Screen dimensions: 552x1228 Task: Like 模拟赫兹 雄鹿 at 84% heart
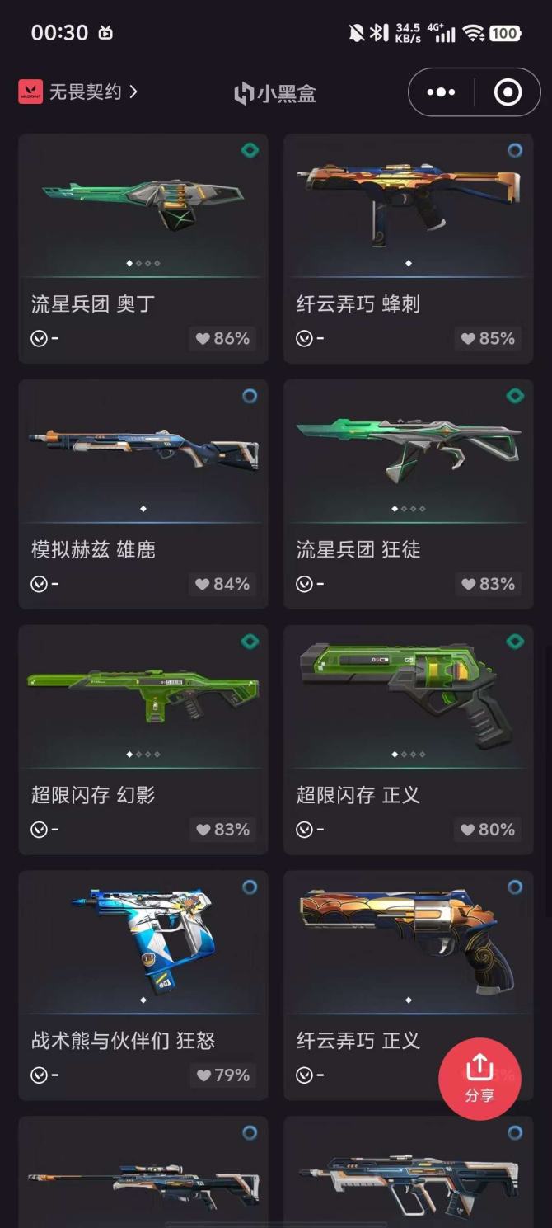tap(222, 584)
